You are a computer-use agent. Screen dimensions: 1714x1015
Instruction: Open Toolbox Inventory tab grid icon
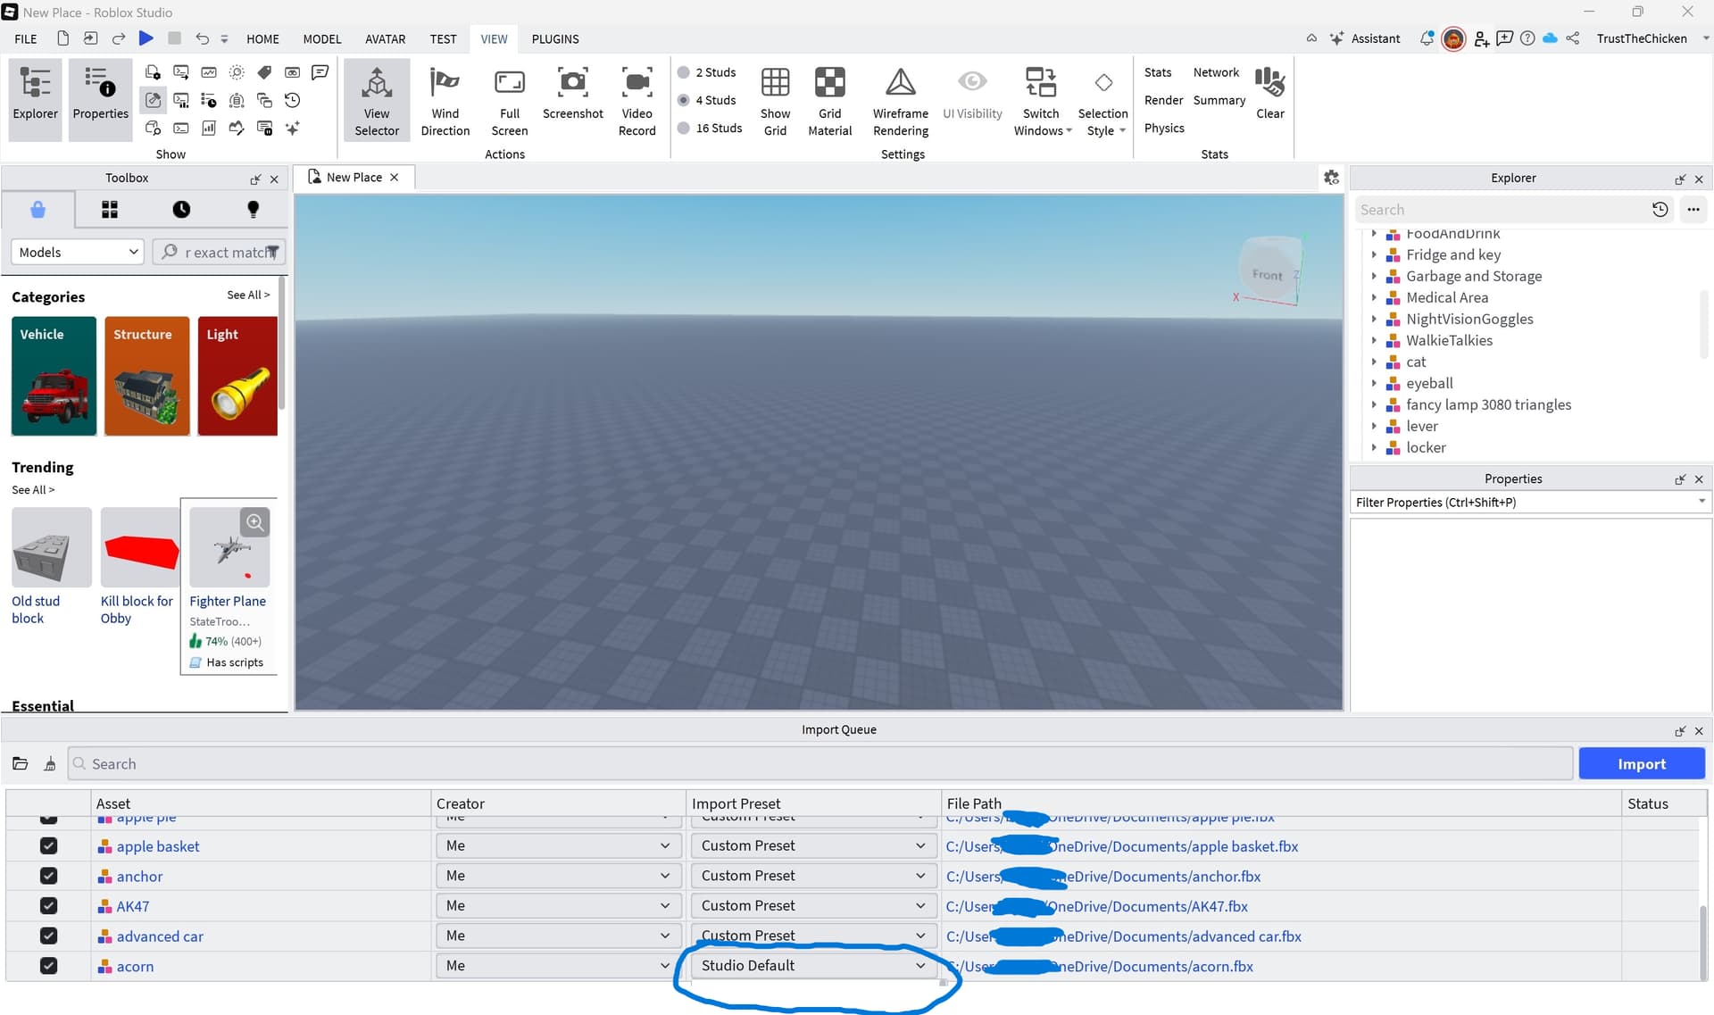[110, 210]
